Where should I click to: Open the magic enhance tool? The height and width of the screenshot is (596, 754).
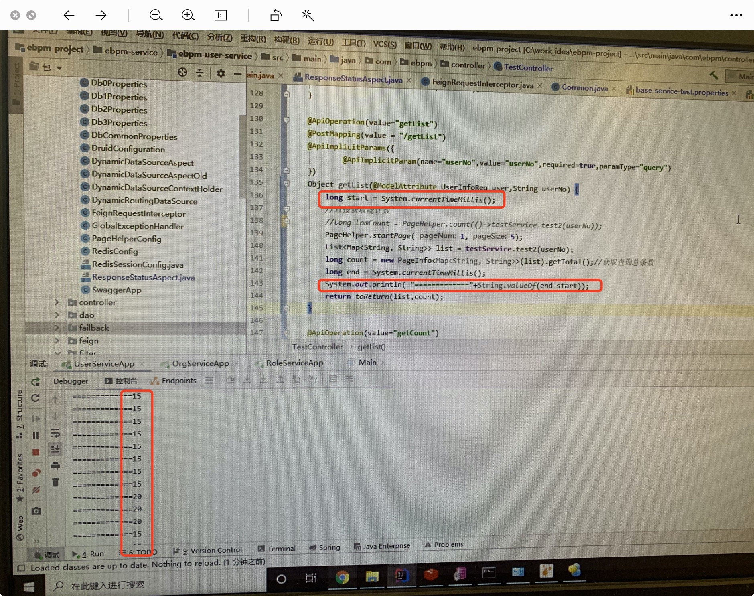[308, 15]
